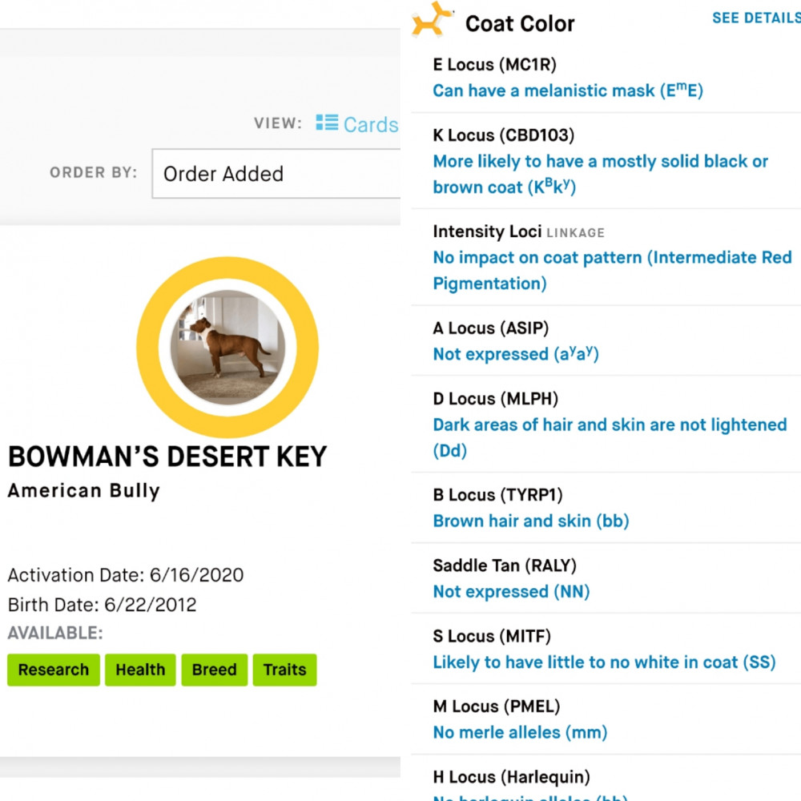Screen dimensions: 801x801
Task: Open the Order Added dropdown
Action: (276, 174)
